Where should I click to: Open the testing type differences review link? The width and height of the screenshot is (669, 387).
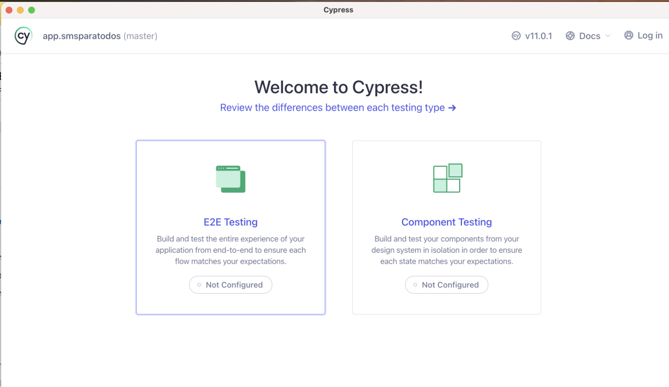338,108
